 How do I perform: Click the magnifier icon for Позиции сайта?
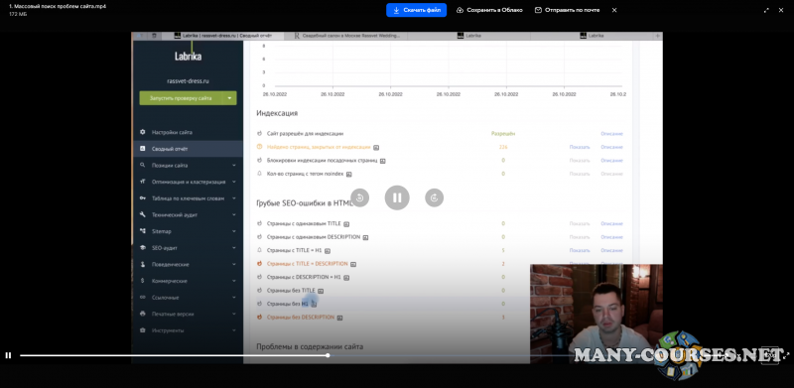142,165
